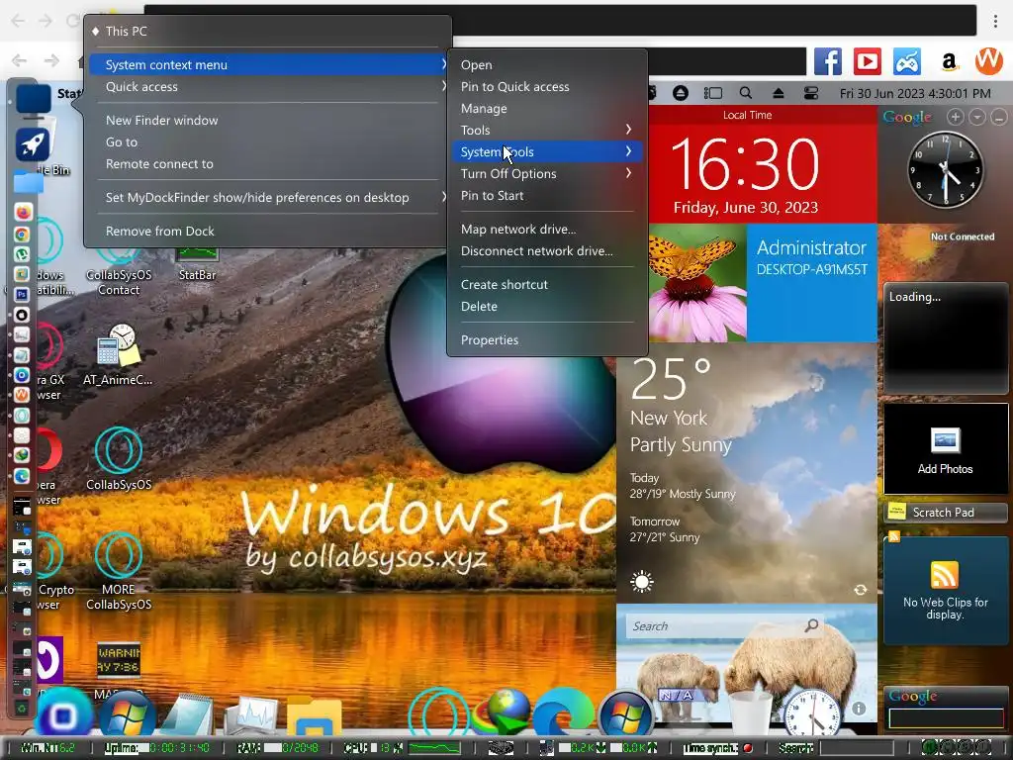Click the Time synch. red indicator
Screen dimensions: 1013x760
747,748
